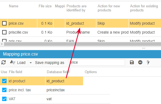The image size is (161, 104).
Task: Sort by the File size column header
Action: pyautogui.click(x=45, y=6)
